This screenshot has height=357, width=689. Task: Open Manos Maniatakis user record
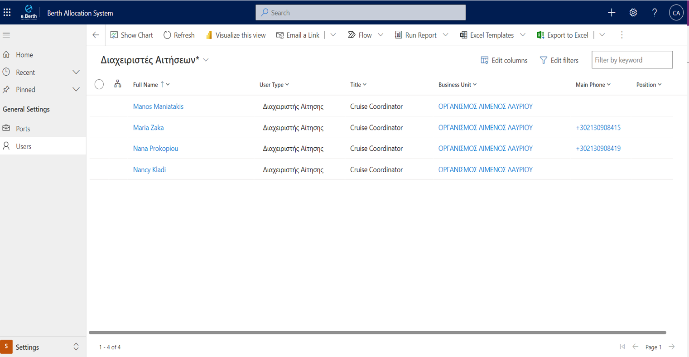pyautogui.click(x=158, y=106)
